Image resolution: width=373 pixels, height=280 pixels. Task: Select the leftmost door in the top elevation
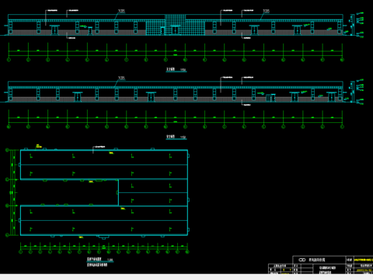(54, 30)
